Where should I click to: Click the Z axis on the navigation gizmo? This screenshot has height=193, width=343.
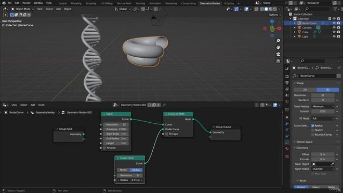(272, 21)
